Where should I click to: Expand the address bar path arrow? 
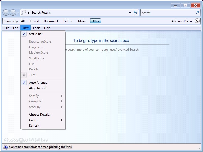click(x=29, y=13)
